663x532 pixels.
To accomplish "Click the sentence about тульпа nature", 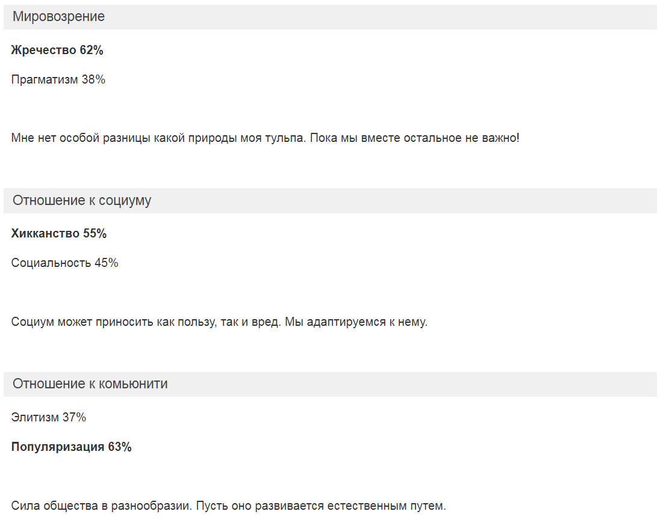I will tap(265, 138).
